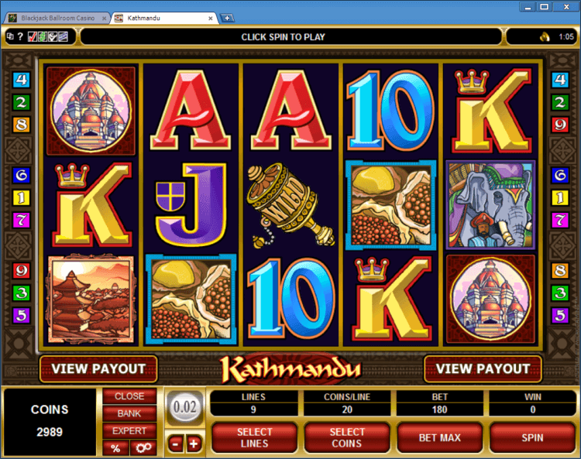Increase coin size with plus button
Image resolution: width=581 pixels, height=459 pixels.
click(x=194, y=444)
